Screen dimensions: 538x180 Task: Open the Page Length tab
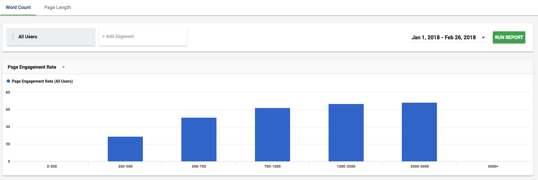tap(58, 7)
